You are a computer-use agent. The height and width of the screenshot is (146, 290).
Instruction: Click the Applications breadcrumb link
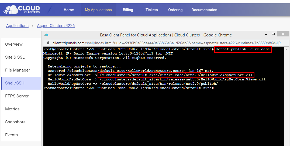click(x=17, y=26)
